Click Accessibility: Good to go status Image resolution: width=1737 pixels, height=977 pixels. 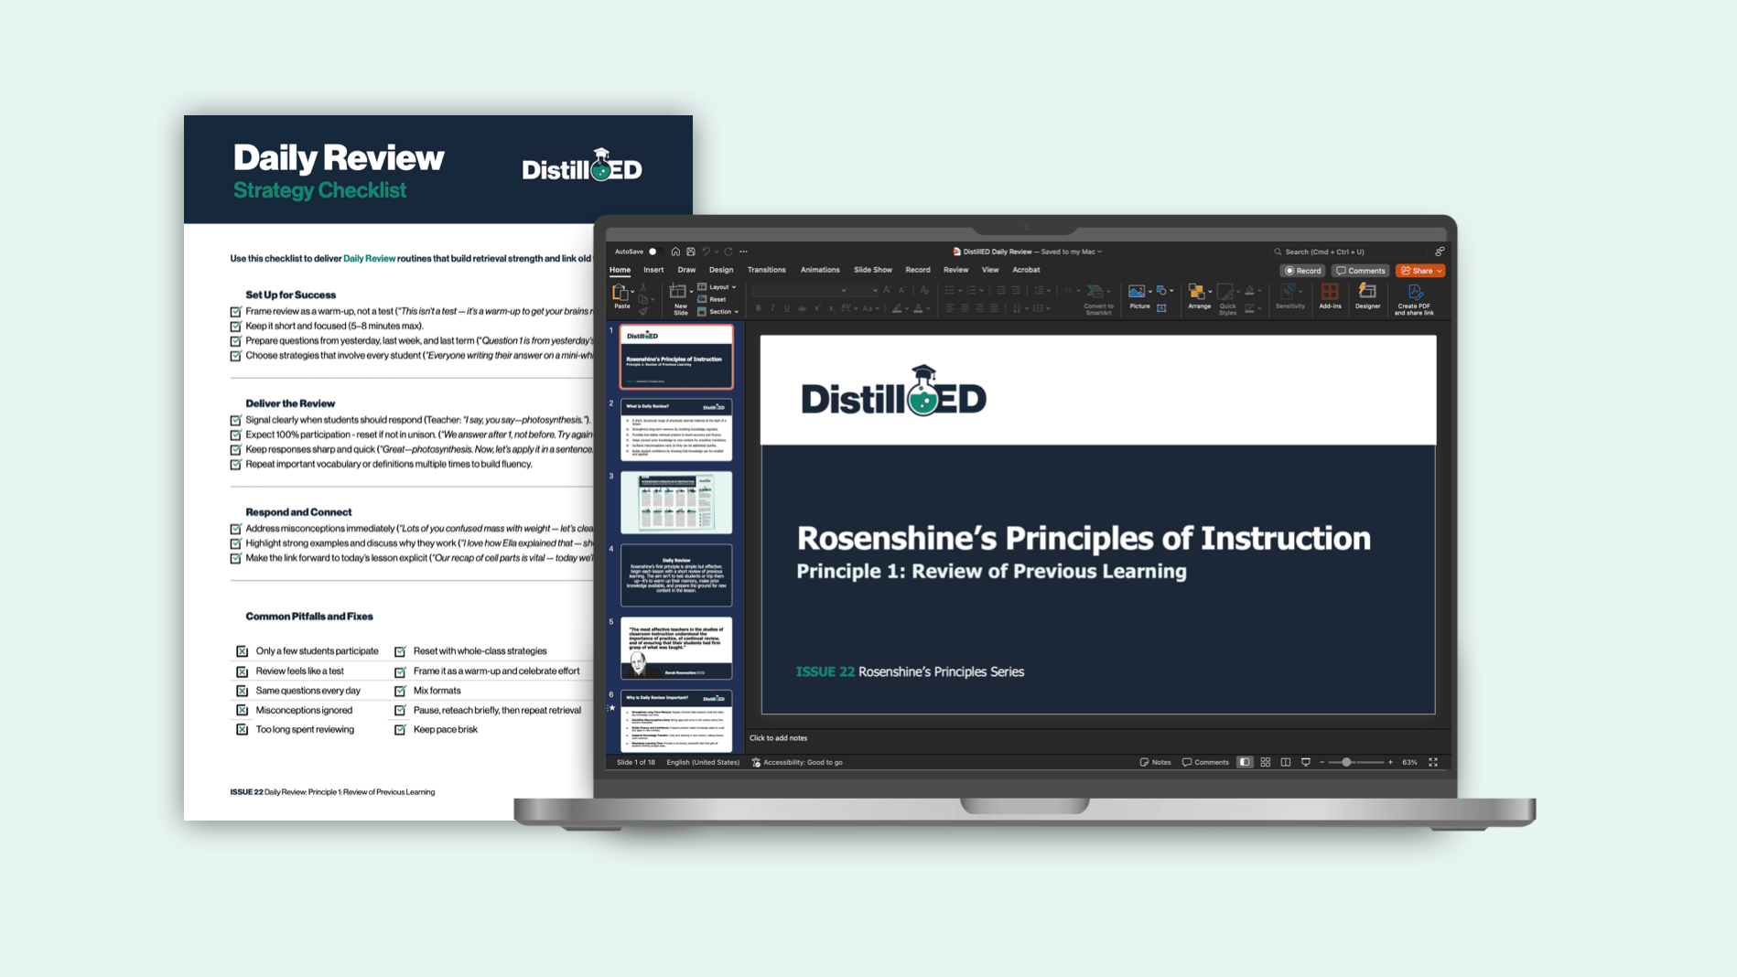[x=797, y=762]
